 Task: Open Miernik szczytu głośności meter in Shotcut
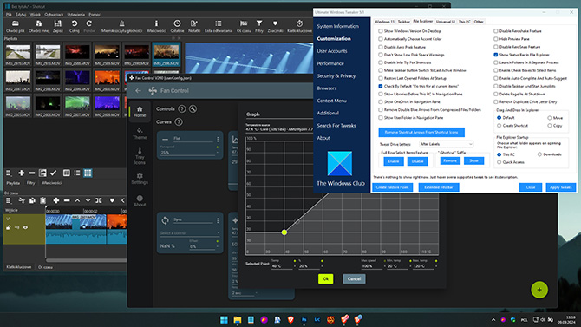tap(121, 23)
